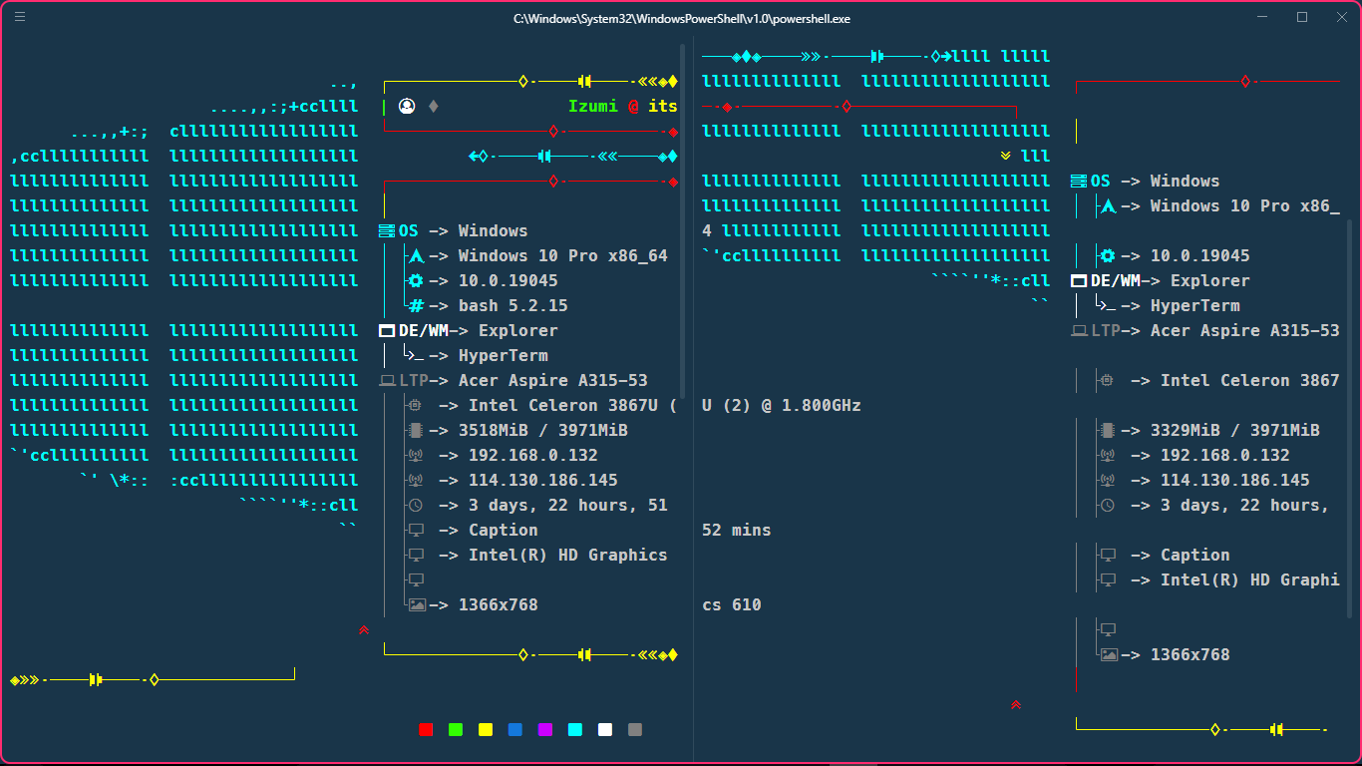The height and width of the screenshot is (766, 1362).
Task: Click the wifi icon next to 114.130.186.145
Action: [417, 480]
